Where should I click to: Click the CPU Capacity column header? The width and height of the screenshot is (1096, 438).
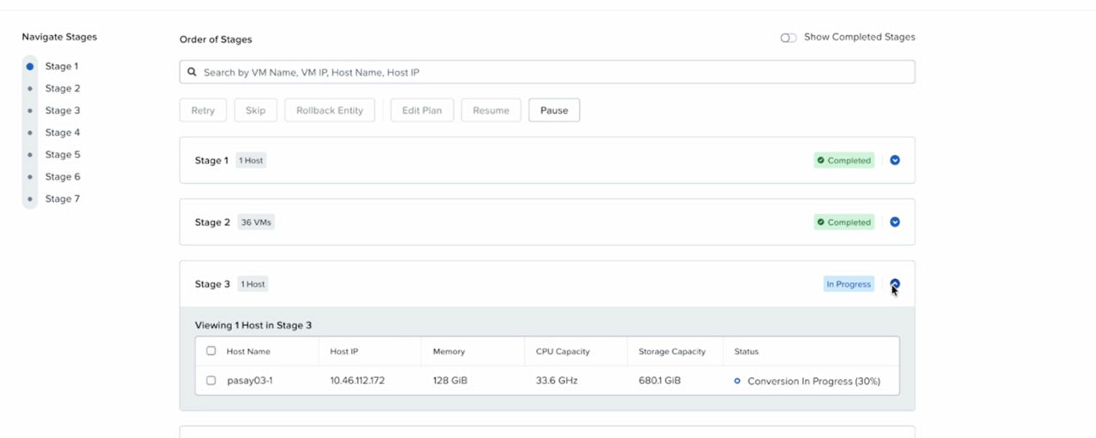(563, 352)
